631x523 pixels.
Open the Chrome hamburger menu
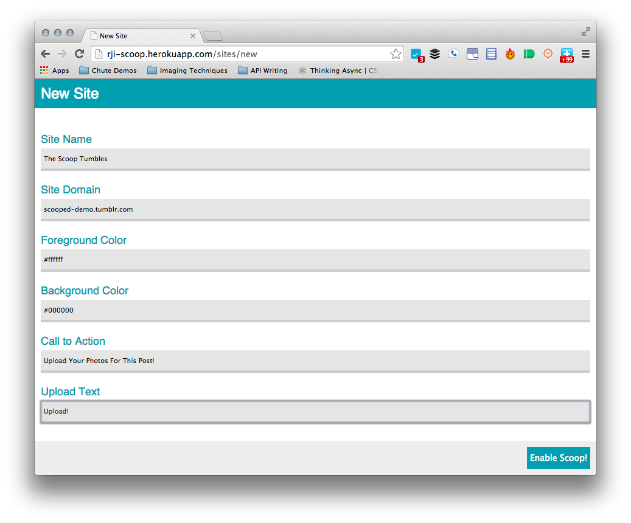585,54
